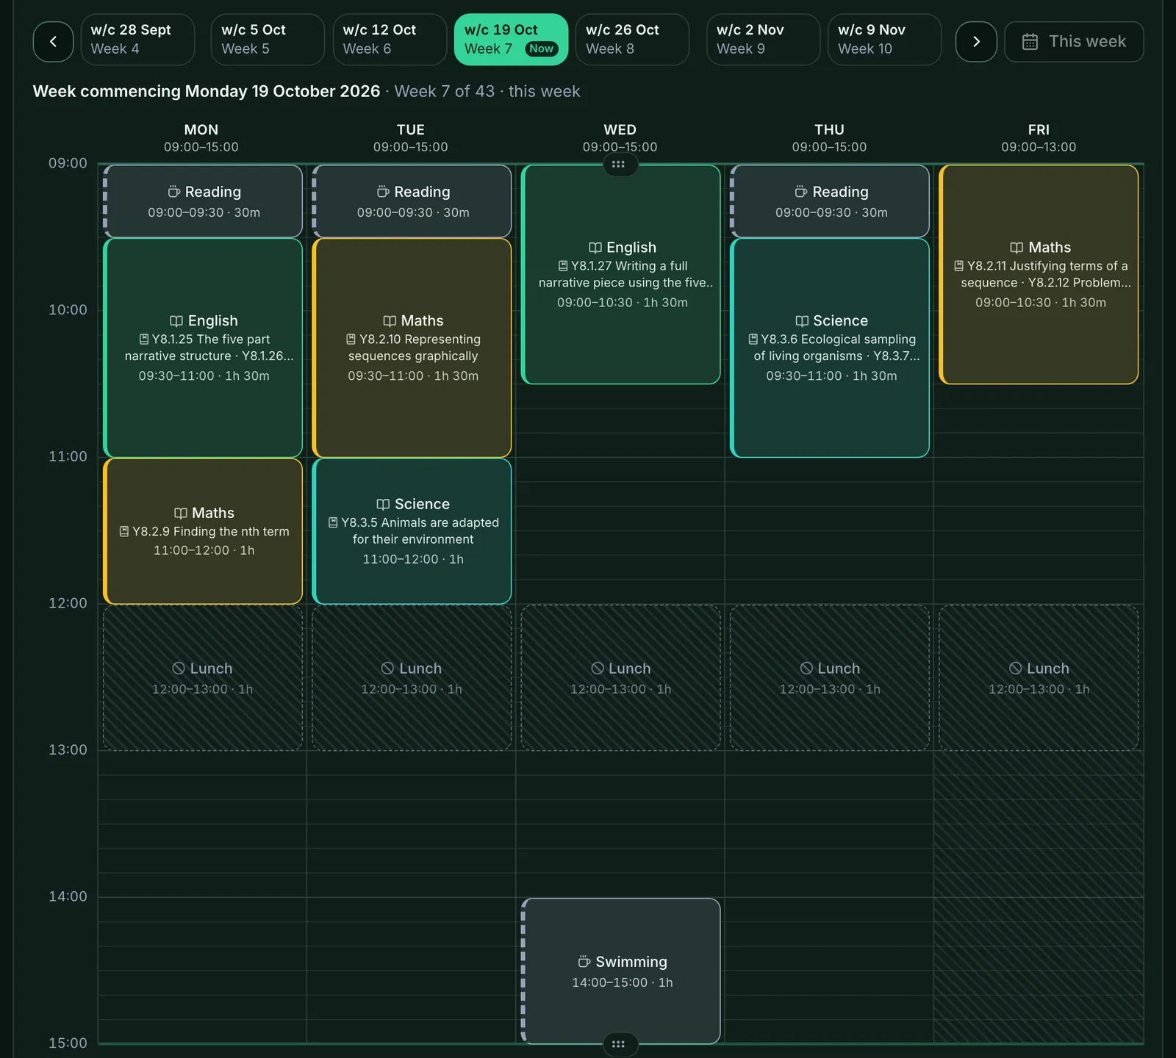Select Monday Maths Y8.2.9 nth term lesson

point(203,531)
